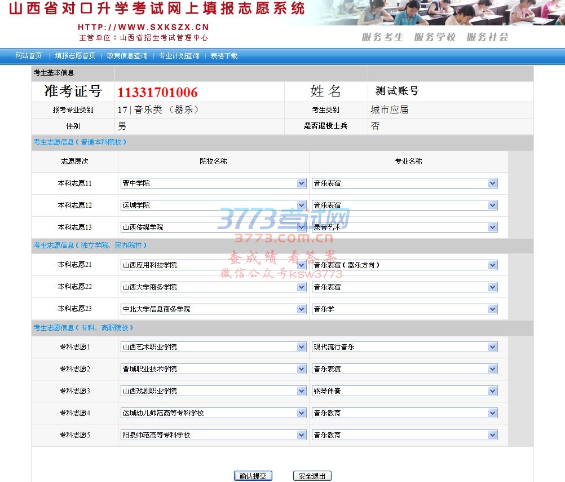This screenshot has height=482, width=565.
Task: Open 本科志愿21 school dropdown 山西应用科技学院
Action: [213, 265]
